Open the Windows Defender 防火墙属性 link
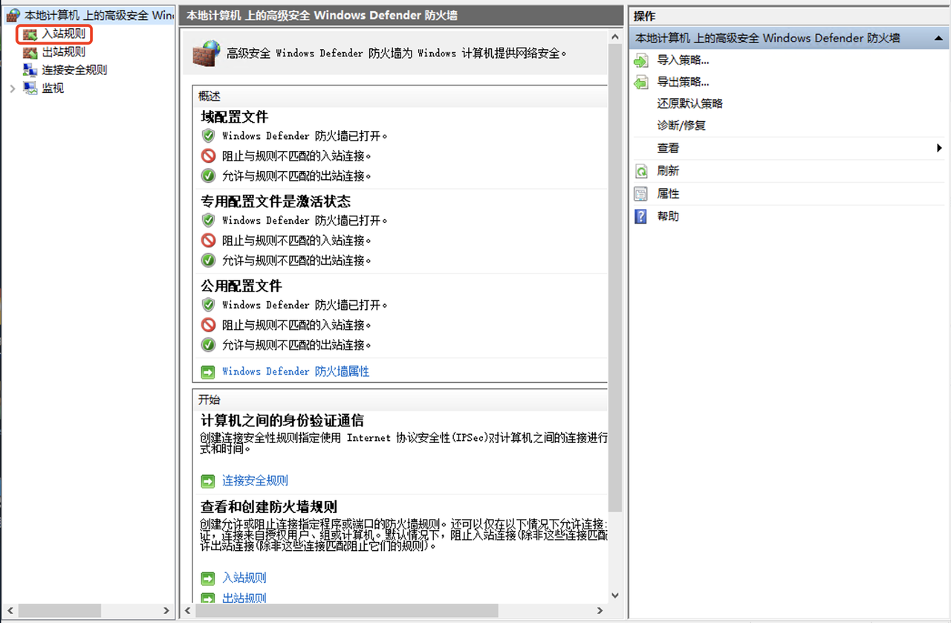 point(295,371)
